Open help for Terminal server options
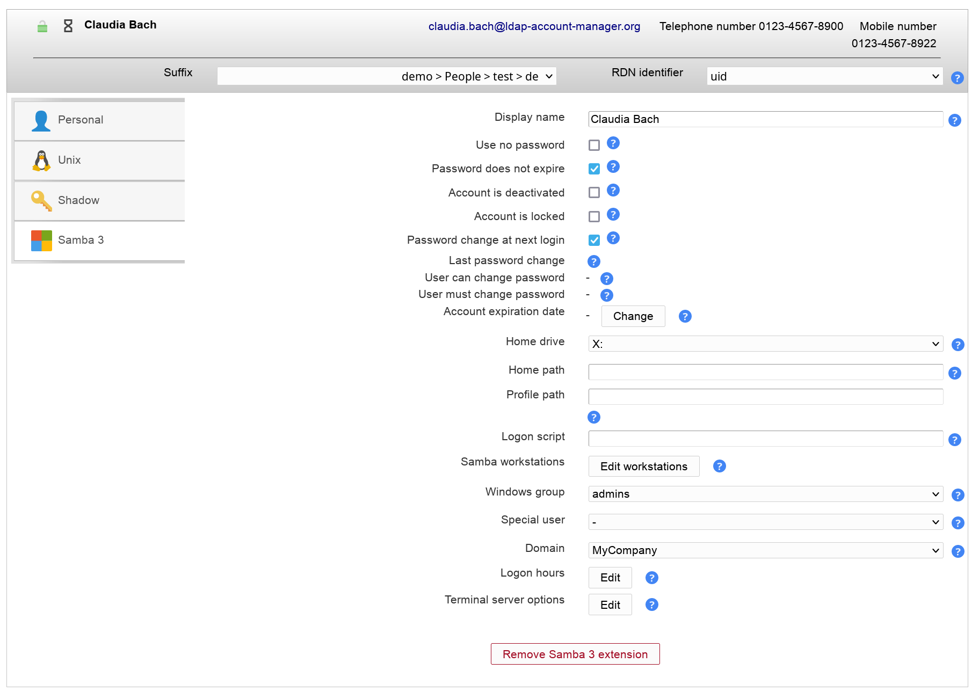 (x=651, y=605)
